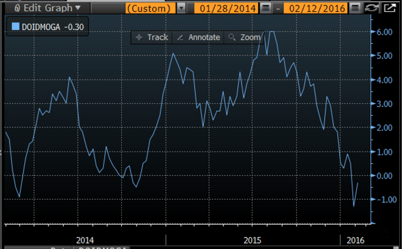Open the calendar picker for the end date
Screen dimensions: 403x249
point(355,8)
